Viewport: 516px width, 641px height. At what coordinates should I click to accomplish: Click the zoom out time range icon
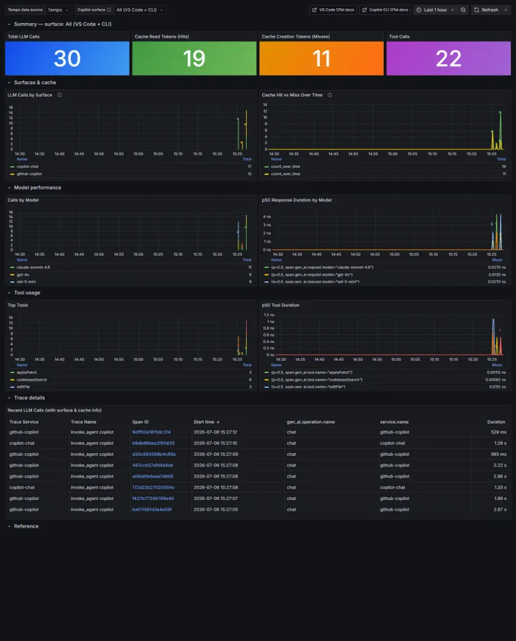tap(463, 10)
